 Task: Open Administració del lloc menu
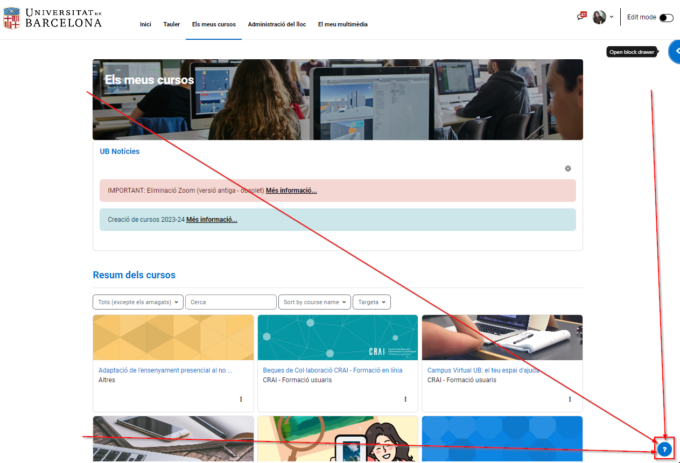point(277,24)
